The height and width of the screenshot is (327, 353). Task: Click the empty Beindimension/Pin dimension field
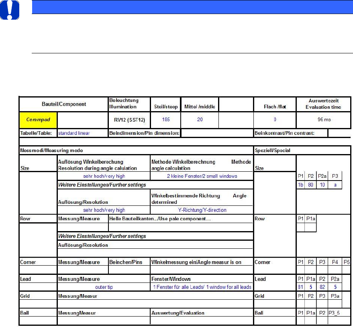pos(217,132)
